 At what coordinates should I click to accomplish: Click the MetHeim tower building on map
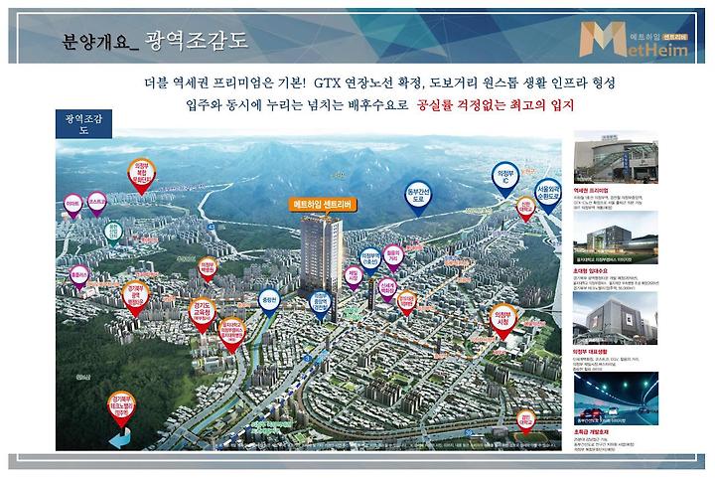click(x=322, y=255)
